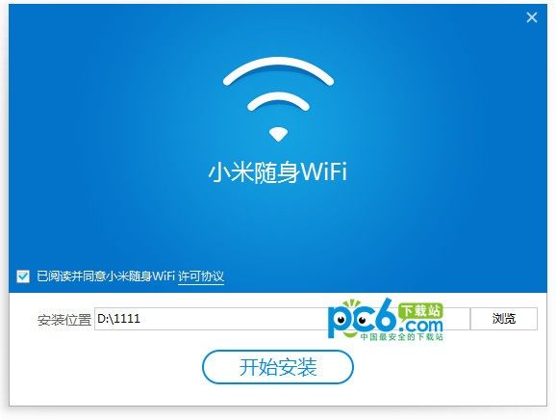Focus the install path input field
Image resolution: width=556 pixels, height=420 pixels.
point(282,319)
